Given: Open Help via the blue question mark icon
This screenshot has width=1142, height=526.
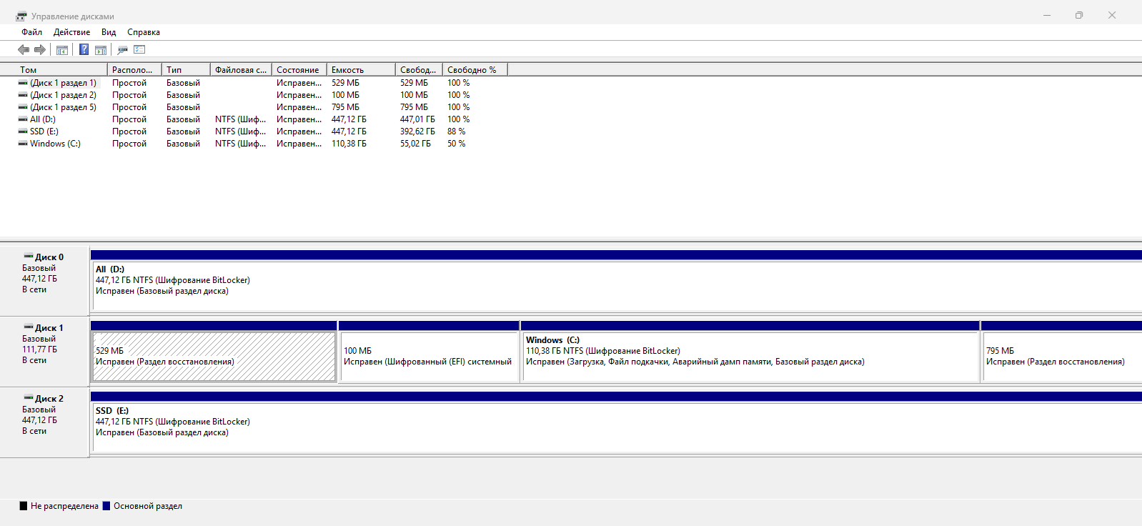Looking at the screenshot, I should (x=84, y=49).
